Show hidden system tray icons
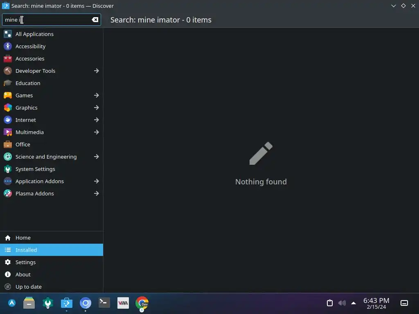The image size is (419, 314). coord(354,303)
